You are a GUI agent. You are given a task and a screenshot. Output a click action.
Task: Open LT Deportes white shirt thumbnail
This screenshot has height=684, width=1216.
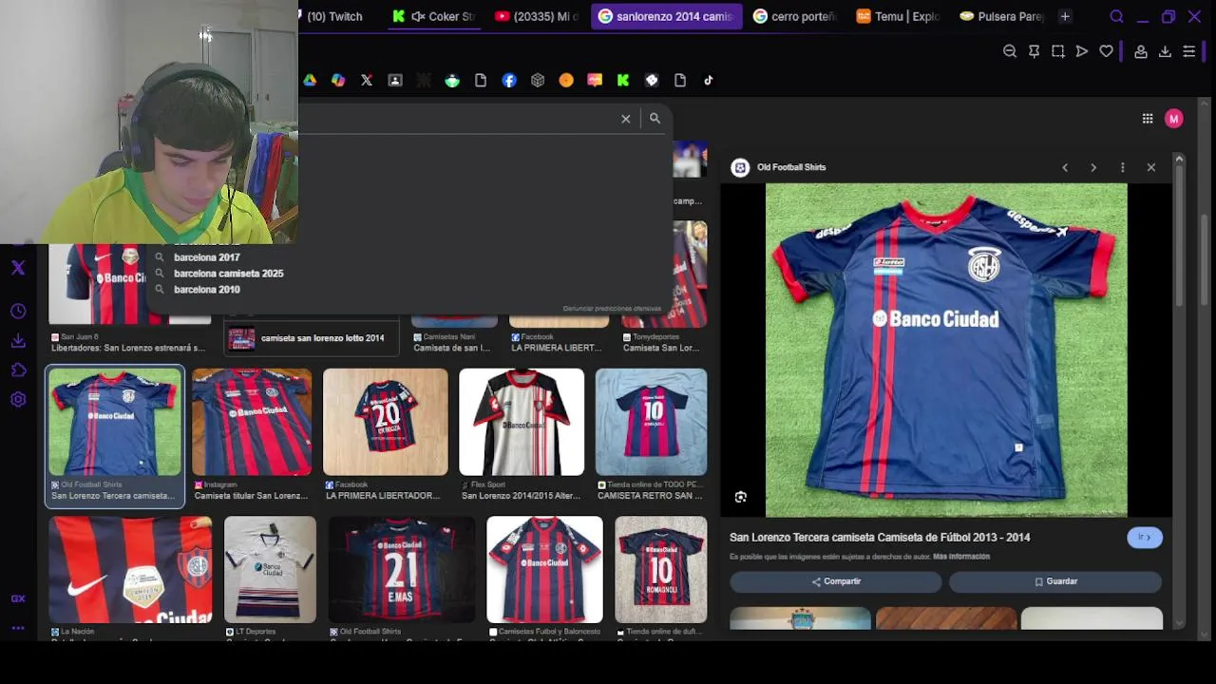[270, 570]
